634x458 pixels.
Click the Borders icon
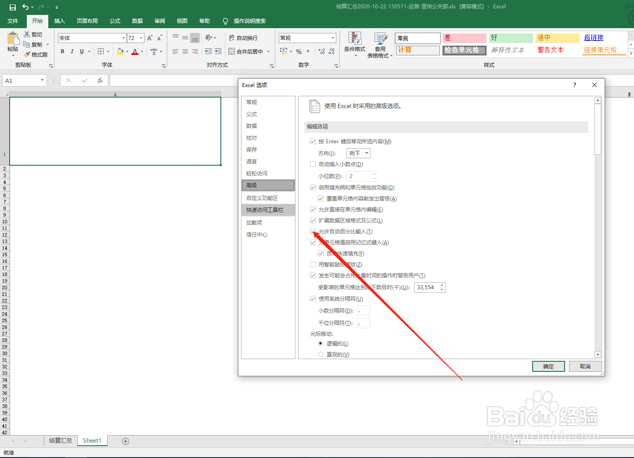click(x=101, y=51)
